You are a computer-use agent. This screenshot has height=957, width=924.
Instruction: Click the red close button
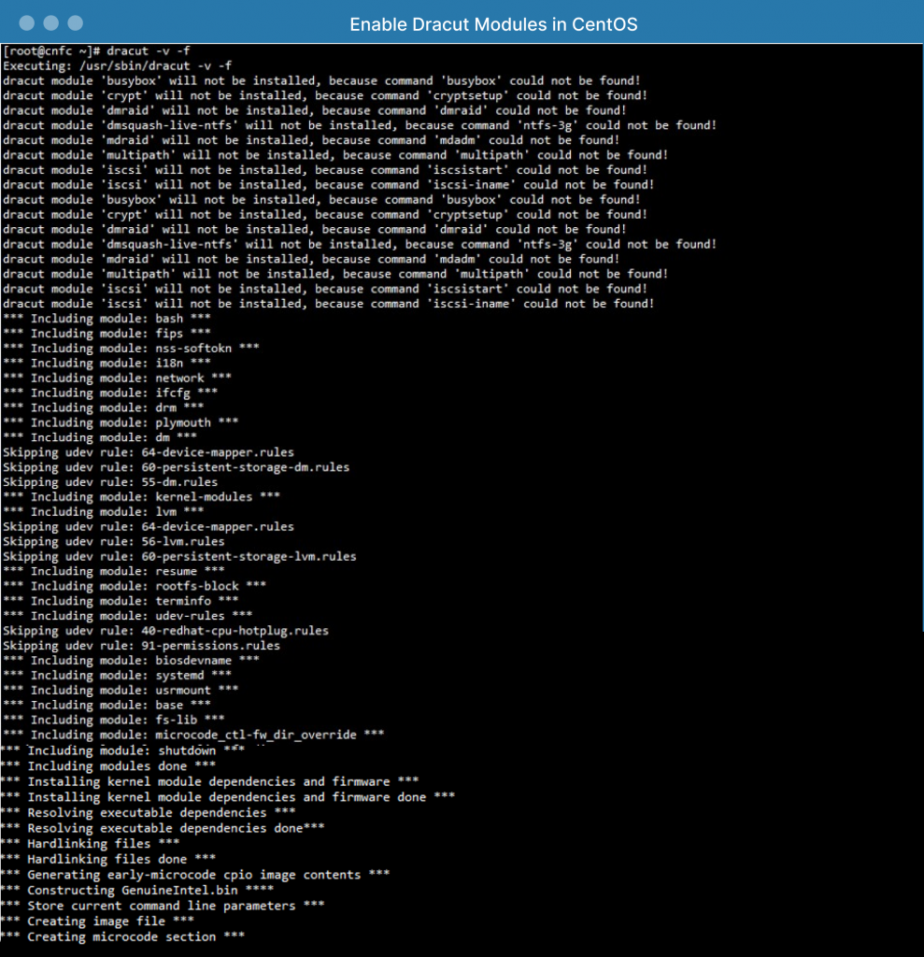26,22
